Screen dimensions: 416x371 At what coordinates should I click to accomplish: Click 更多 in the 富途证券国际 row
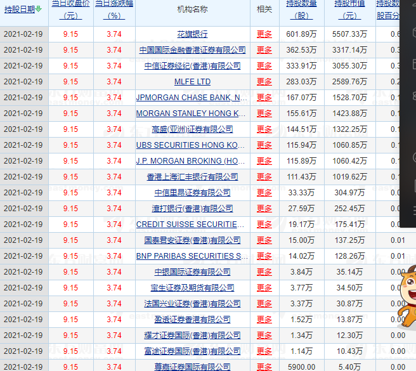[x=264, y=351]
